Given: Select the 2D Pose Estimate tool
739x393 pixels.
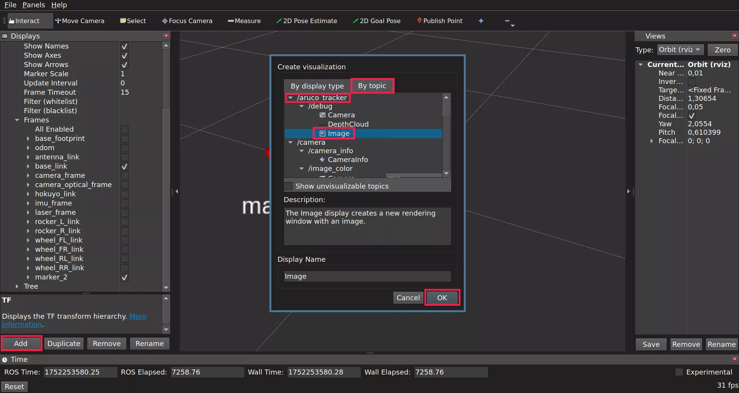Looking at the screenshot, I should [306, 21].
